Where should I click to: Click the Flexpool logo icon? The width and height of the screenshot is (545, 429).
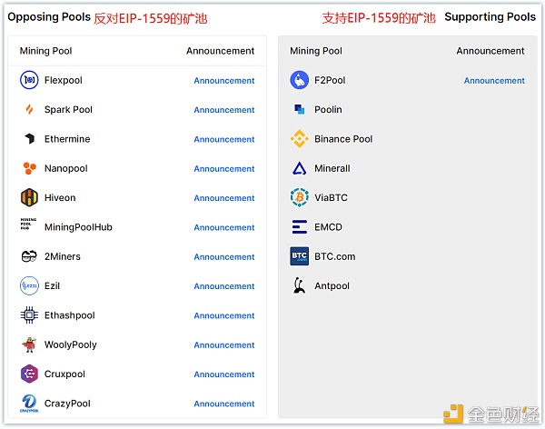point(29,80)
